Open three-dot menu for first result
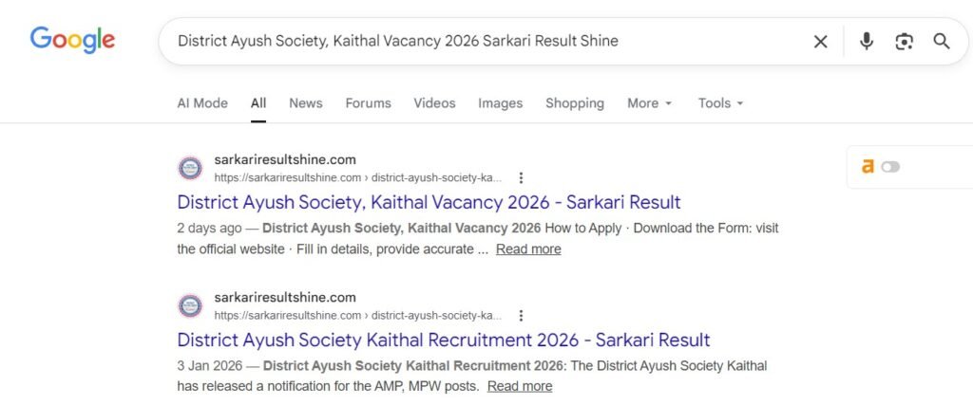The height and width of the screenshot is (405, 973). pyautogui.click(x=521, y=177)
